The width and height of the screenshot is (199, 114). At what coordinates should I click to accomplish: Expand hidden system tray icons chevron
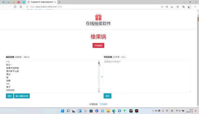pos(153,111)
